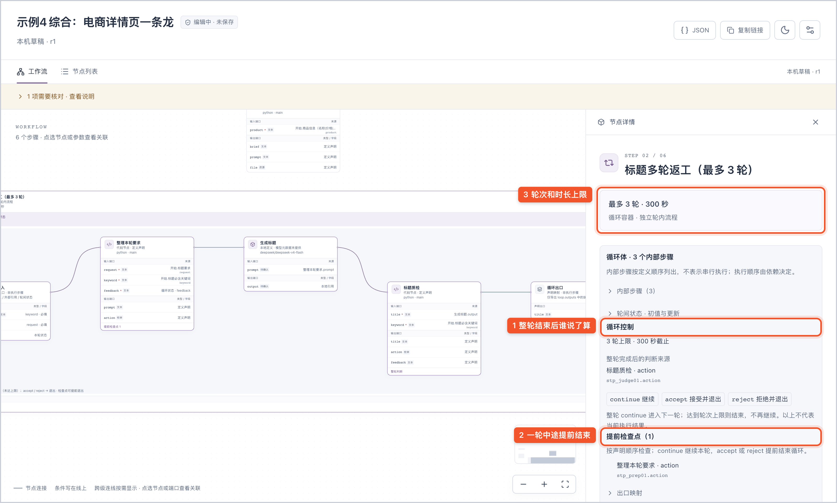Expand the 内部步骤 (3) section
The height and width of the screenshot is (503, 837).
click(632, 291)
